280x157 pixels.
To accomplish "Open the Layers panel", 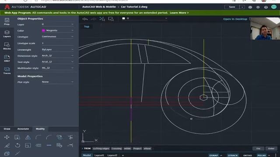I will click(x=7, y=34).
